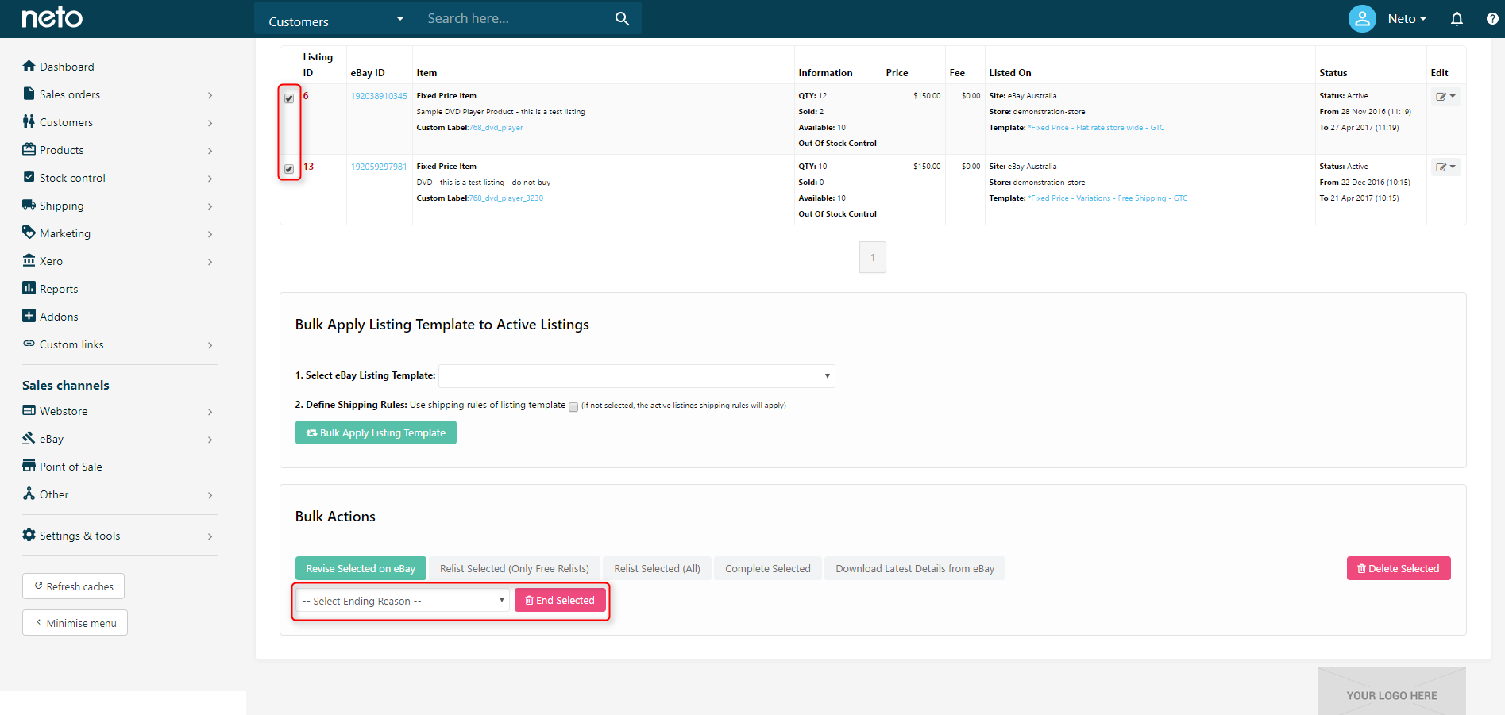Expand Shipping submenu arrow
Image resolution: width=1505 pixels, height=715 pixels.
coord(210,206)
